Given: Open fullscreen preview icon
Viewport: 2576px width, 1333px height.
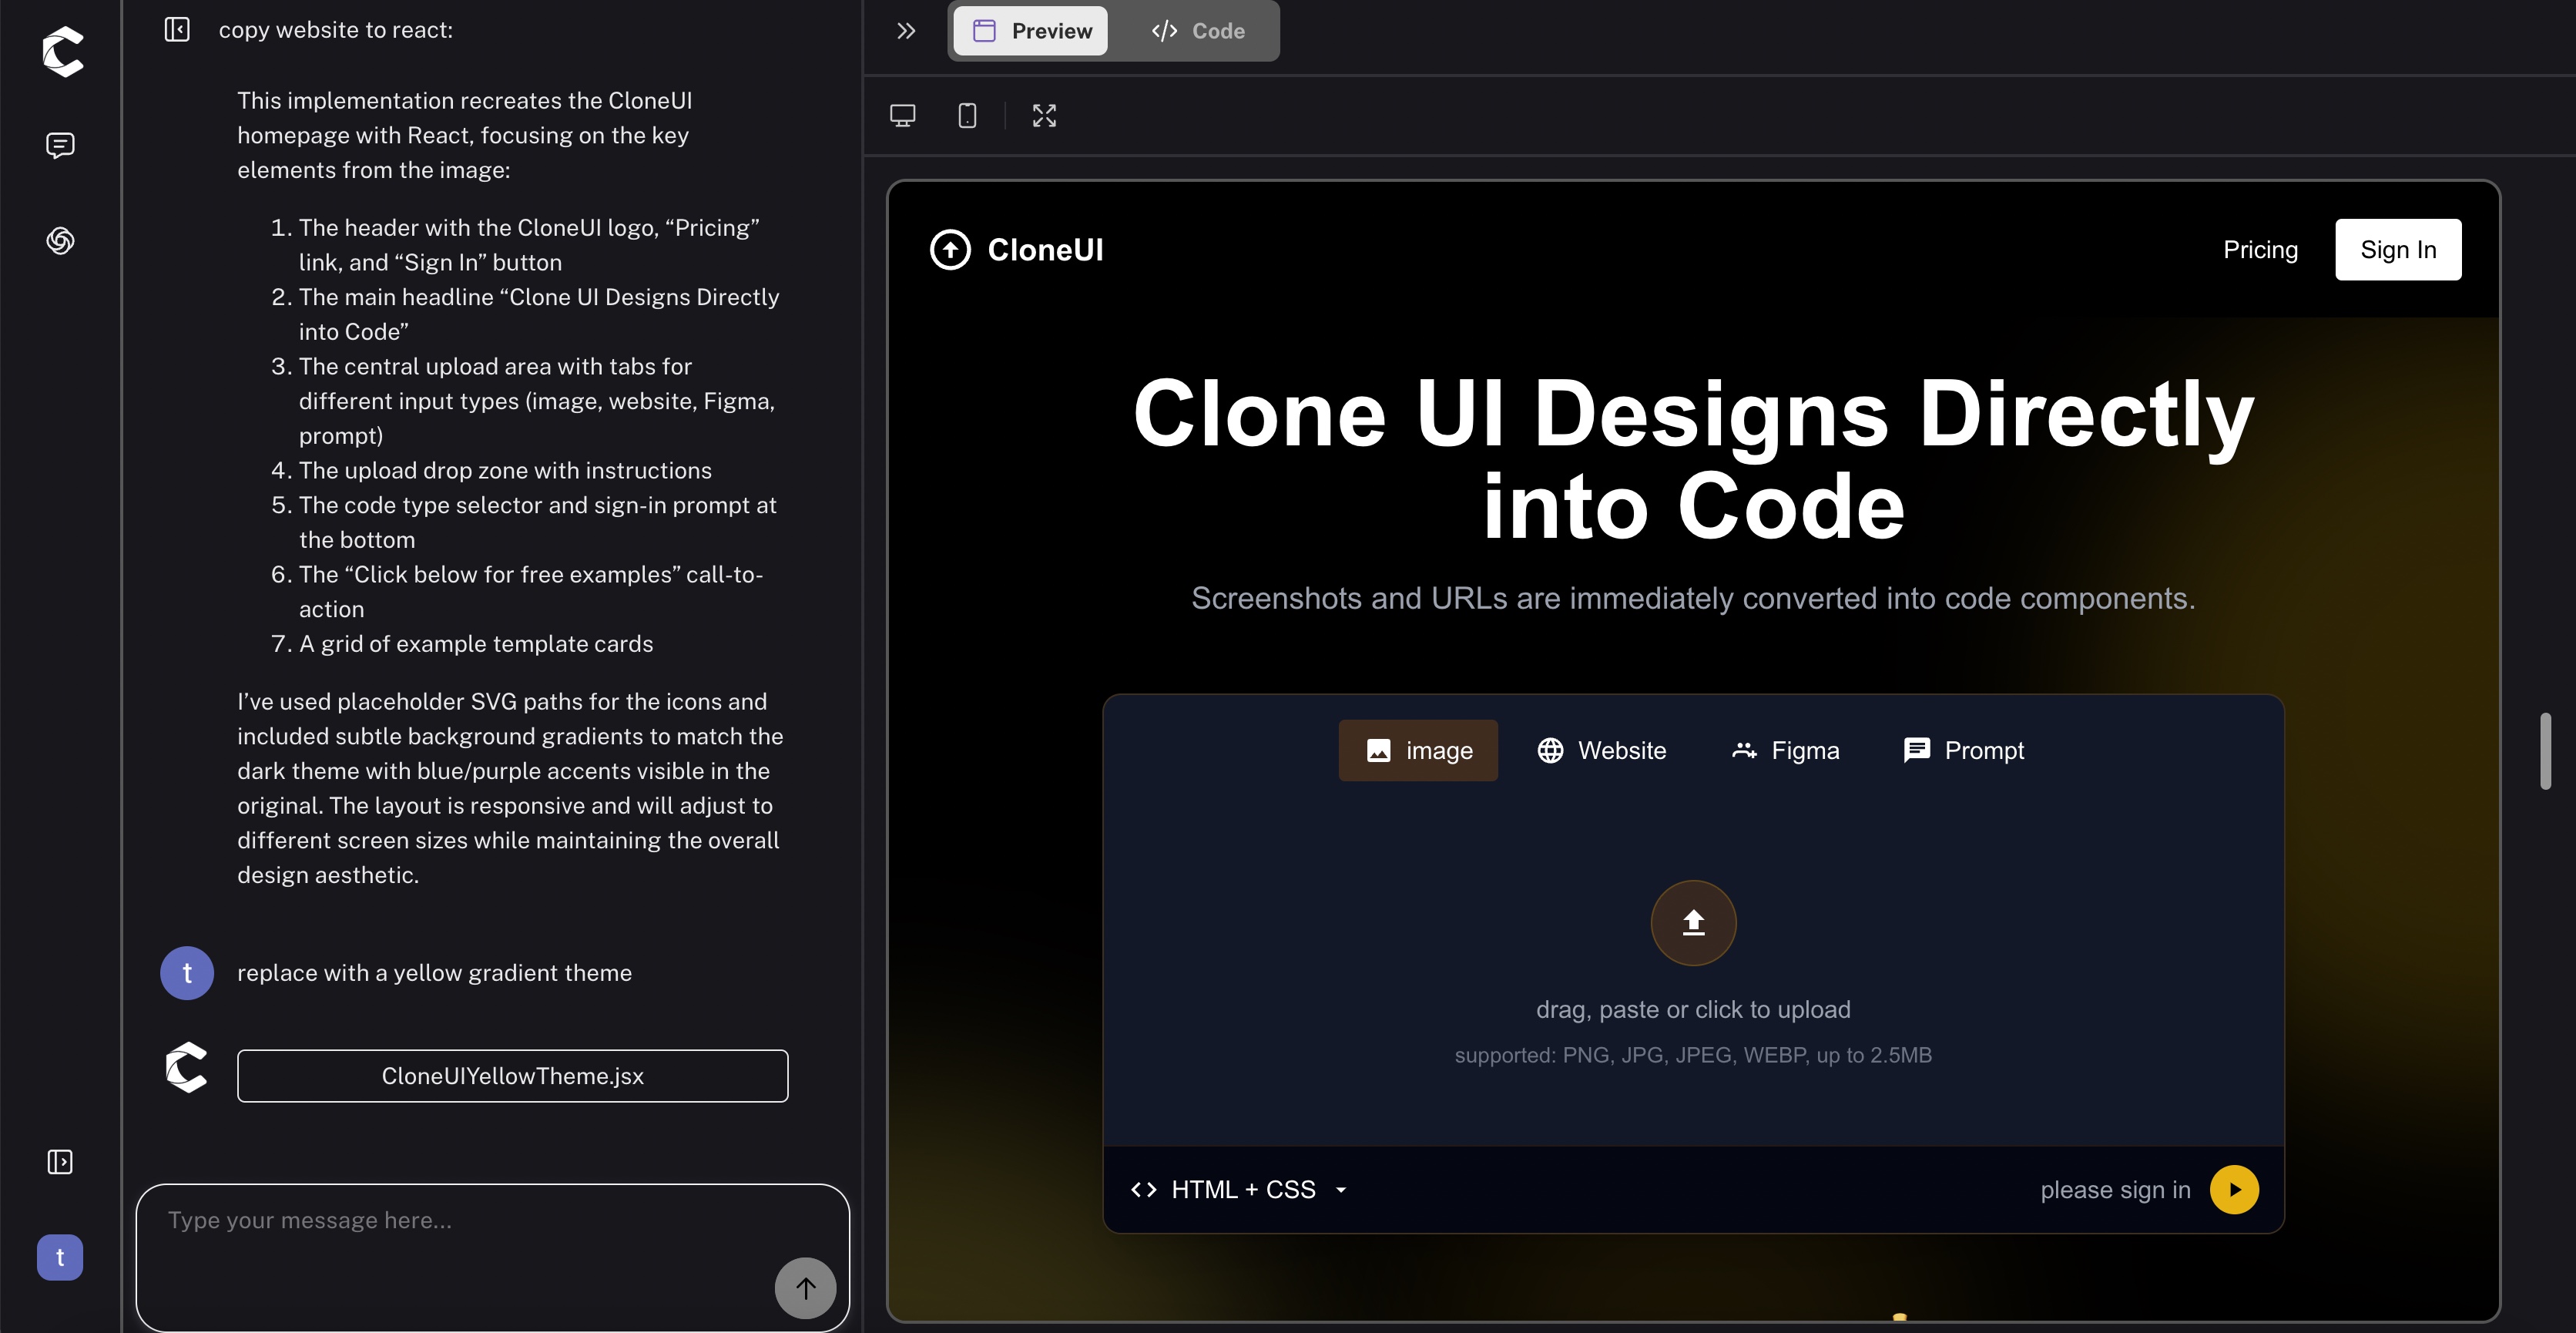Looking at the screenshot, I should [1044, 116].
